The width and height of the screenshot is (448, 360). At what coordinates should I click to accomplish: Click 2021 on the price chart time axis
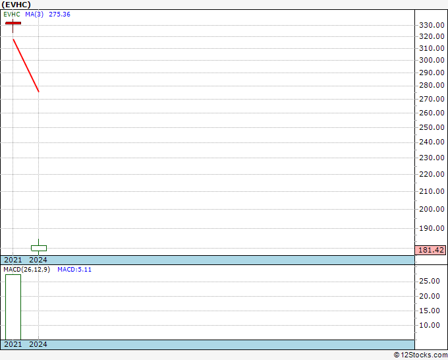13,260
